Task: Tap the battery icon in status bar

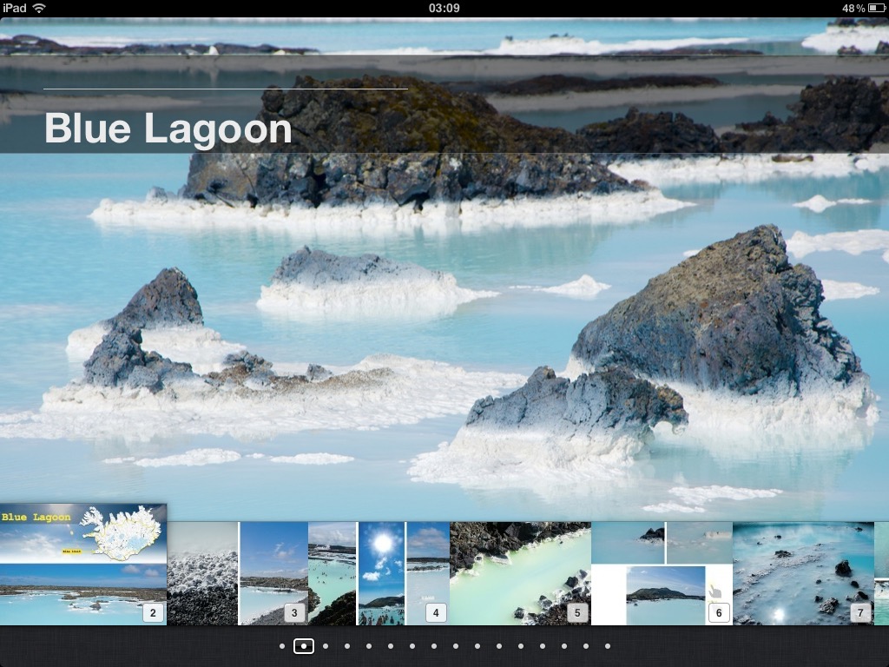Action: click(877, 8)
